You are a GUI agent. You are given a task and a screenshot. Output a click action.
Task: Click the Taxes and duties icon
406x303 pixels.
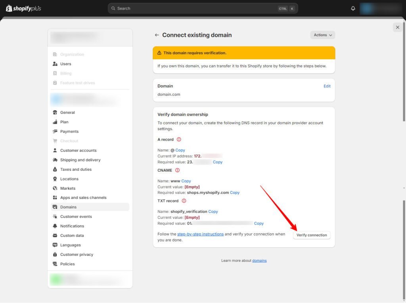tap(55, 169)
